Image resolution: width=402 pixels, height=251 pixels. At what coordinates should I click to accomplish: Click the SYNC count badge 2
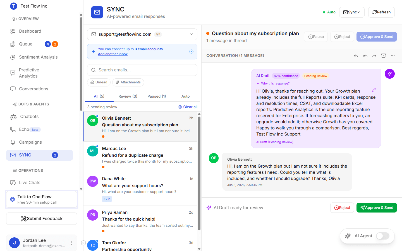(x=55, y=155)
